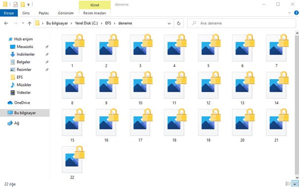
Task: Open EFS folder in navigation pane
Action: tap(20, 77)
